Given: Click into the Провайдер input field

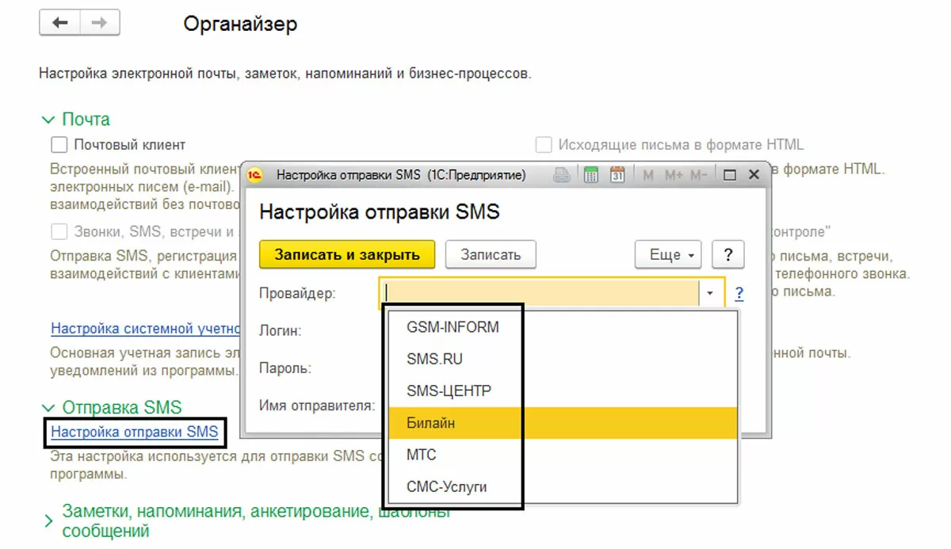Looking at the screenshot, I should pos(540,293).
